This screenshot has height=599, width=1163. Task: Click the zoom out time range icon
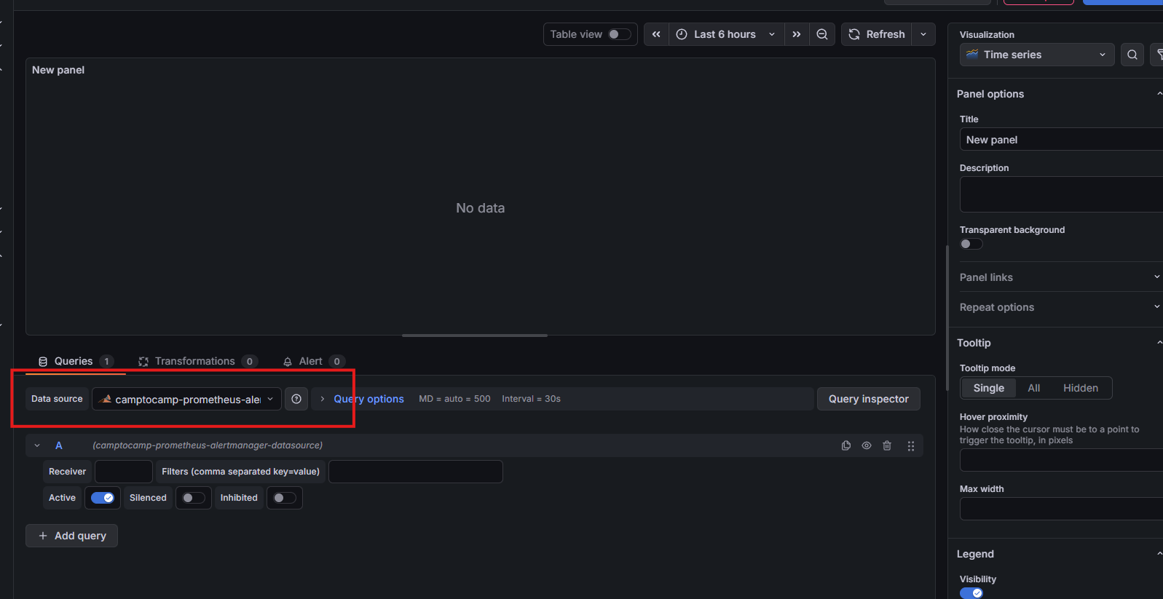tap(821, 34)
